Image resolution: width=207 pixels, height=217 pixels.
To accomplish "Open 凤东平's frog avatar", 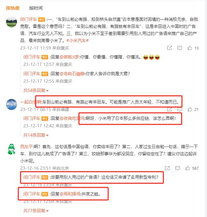I will [12, 149].
